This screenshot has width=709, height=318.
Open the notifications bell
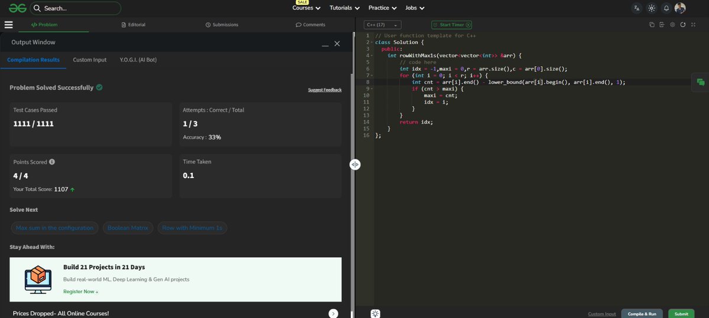pyautogui.click(x=666, y=8)
